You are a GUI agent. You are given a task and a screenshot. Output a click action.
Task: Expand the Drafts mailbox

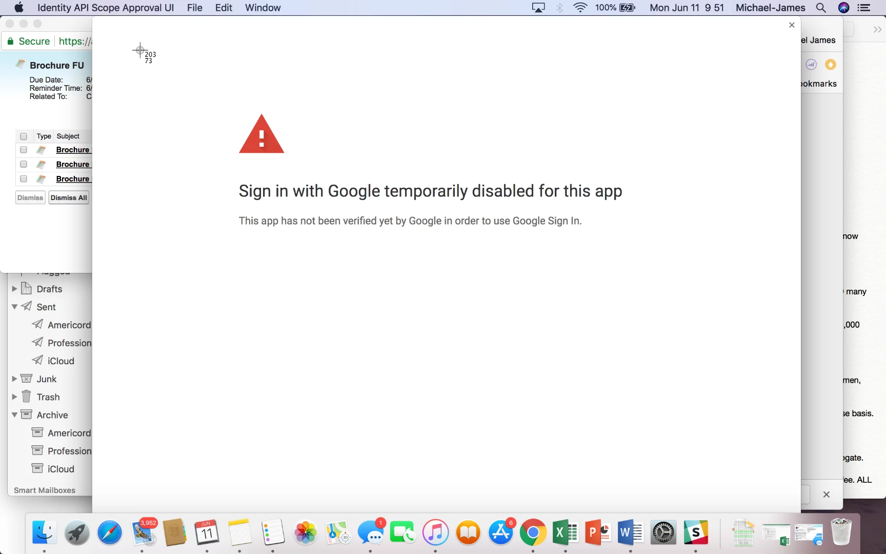[14, 289]
